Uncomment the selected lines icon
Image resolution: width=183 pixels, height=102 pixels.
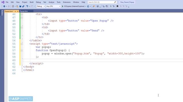pyautogui.click(x=114, y=6)
